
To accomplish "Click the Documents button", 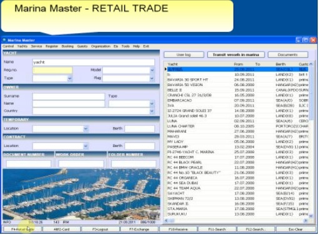I will coord(288,55).
